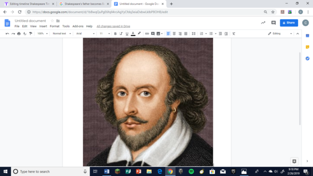
Task: Switch to Editing timeline Shakespeare tab
Action: [x=29, y=4]
